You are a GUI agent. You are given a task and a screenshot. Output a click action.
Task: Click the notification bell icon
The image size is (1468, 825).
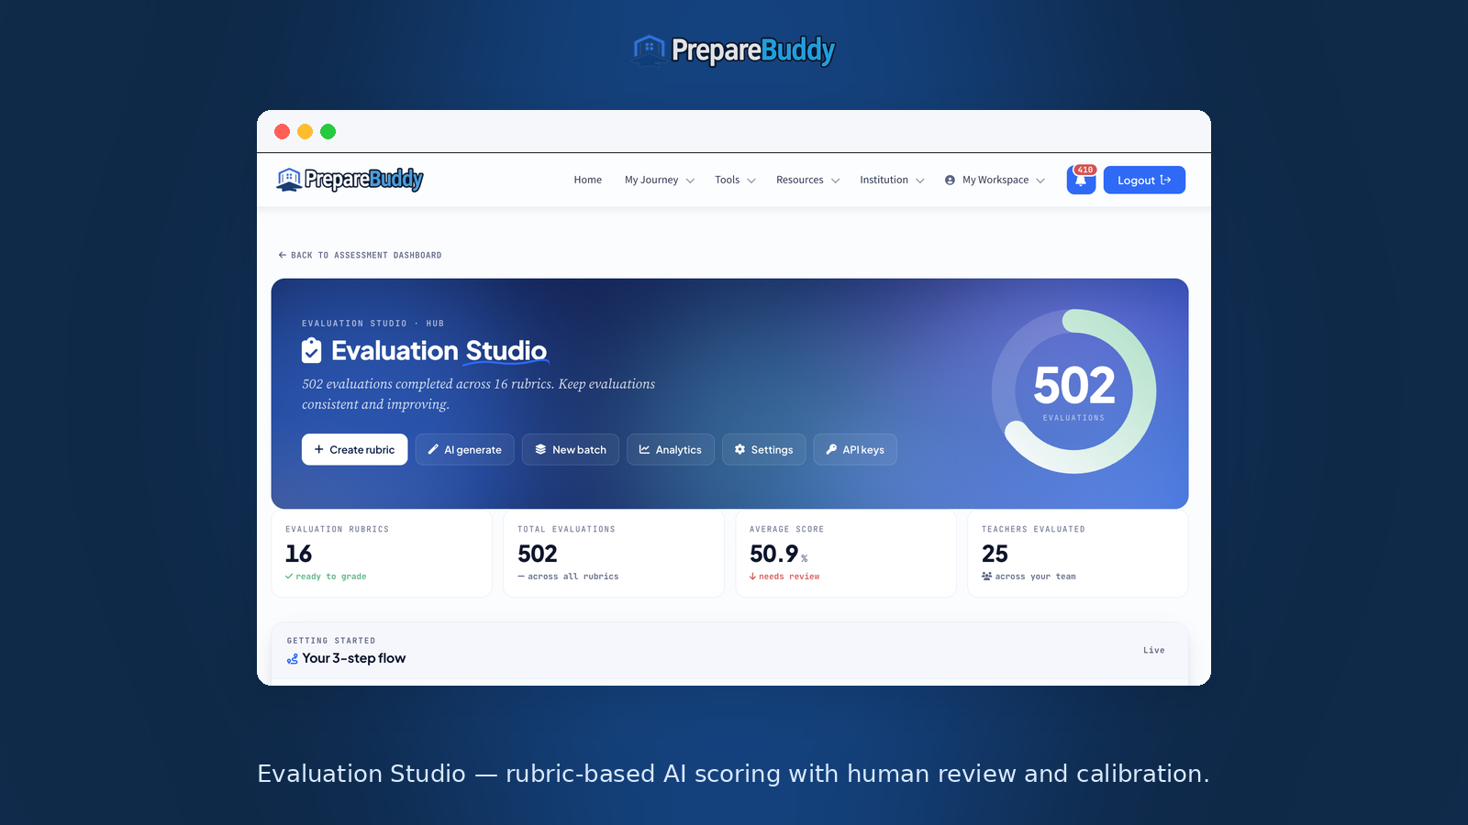[1081, 181]
